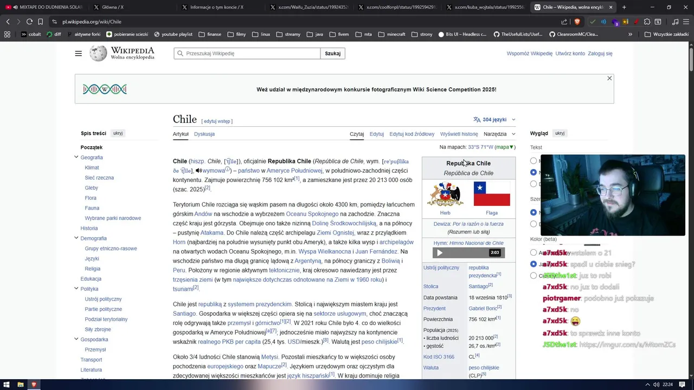Select the first Tekst size radio button
694x390 pixels.
coord(534,160)
